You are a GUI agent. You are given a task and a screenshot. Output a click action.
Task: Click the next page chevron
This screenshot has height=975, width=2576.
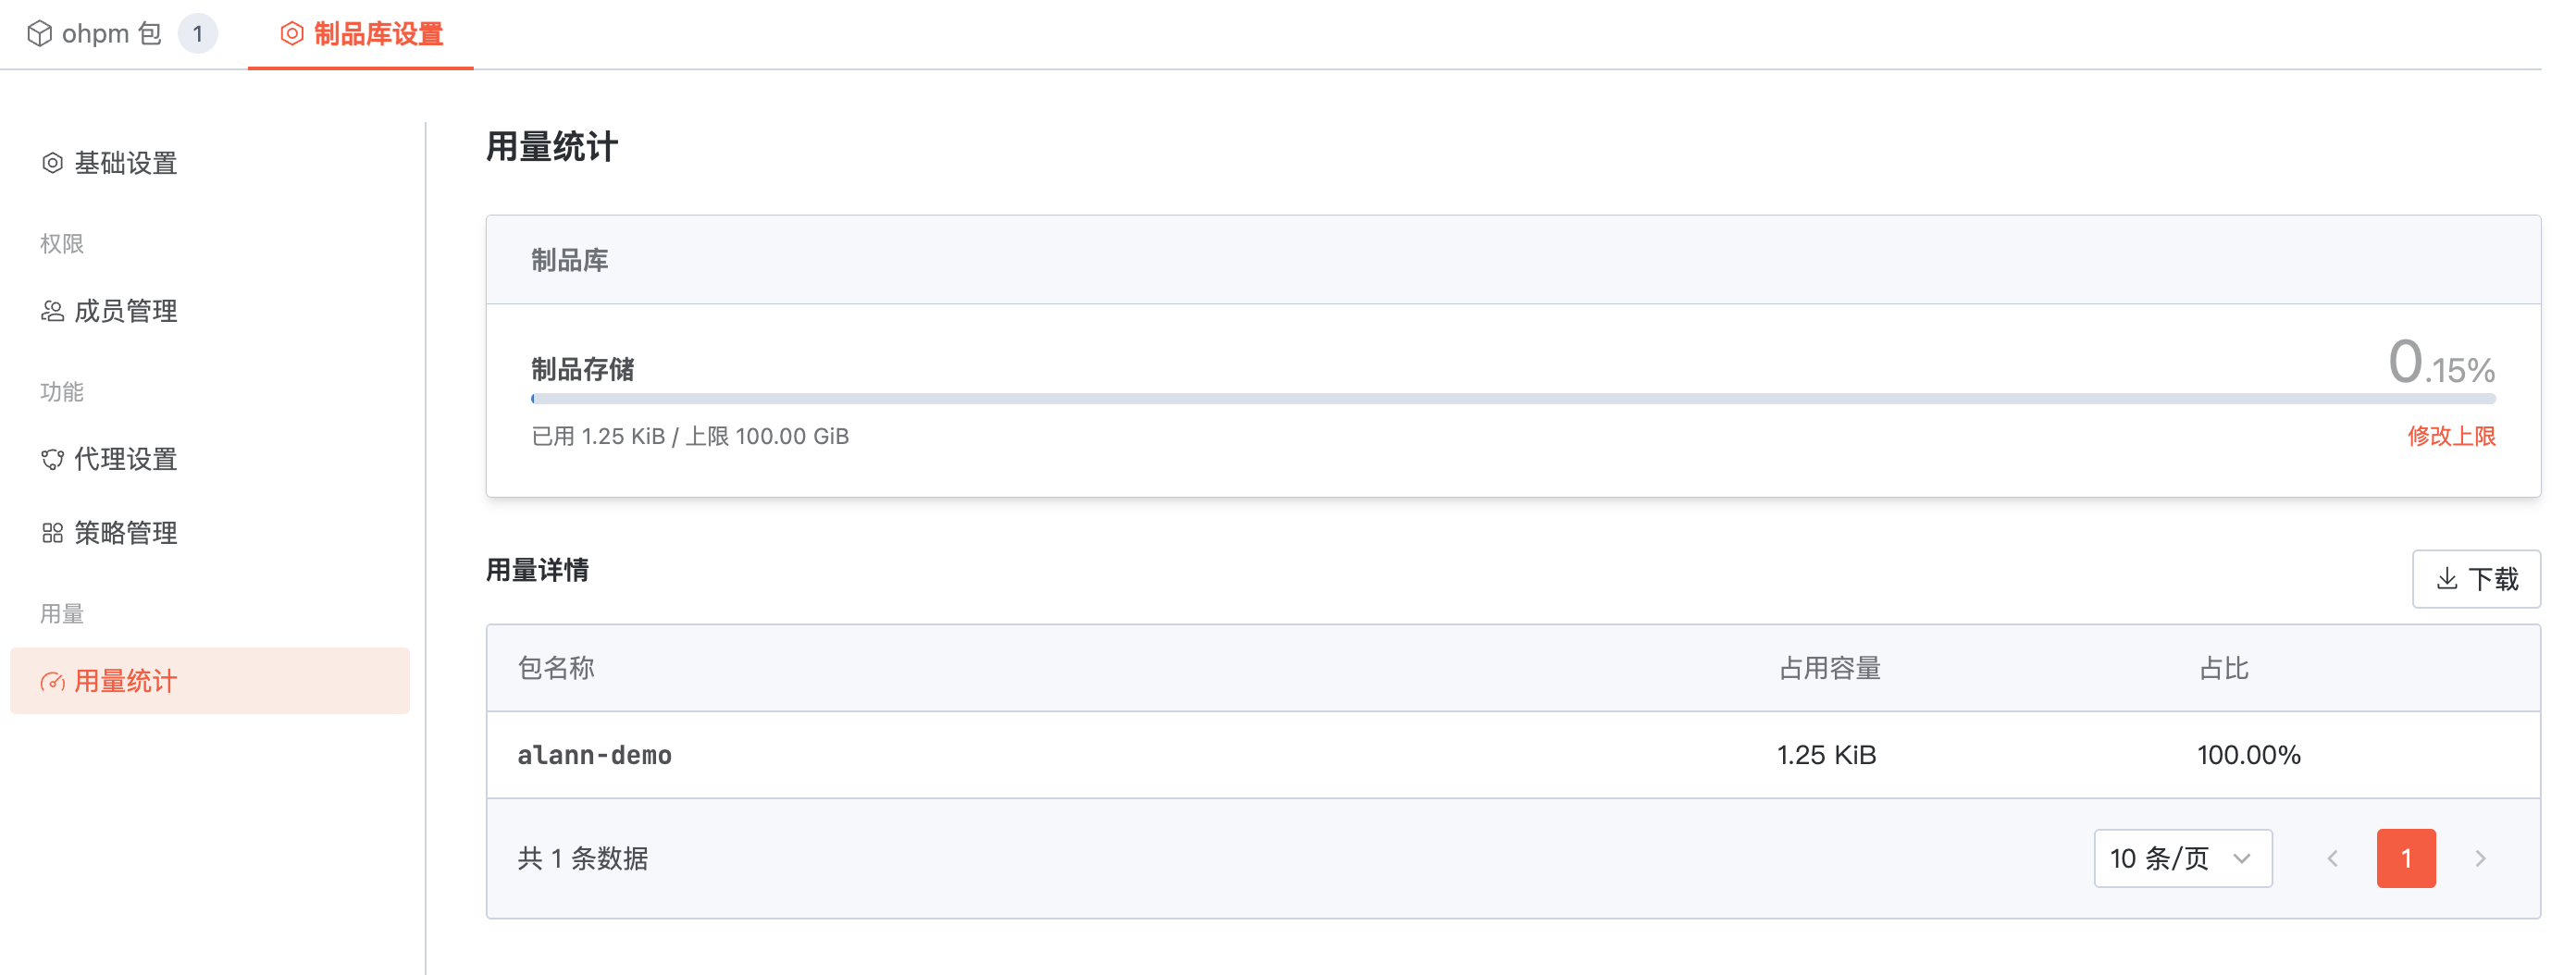2480,858
